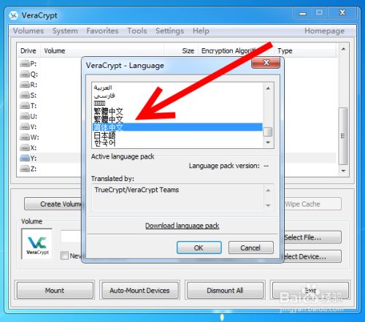This screenshot has width=365, height=322.
Task: Click TrueCrypt/VeraCrypt Teams translator text
Action: 137,190
